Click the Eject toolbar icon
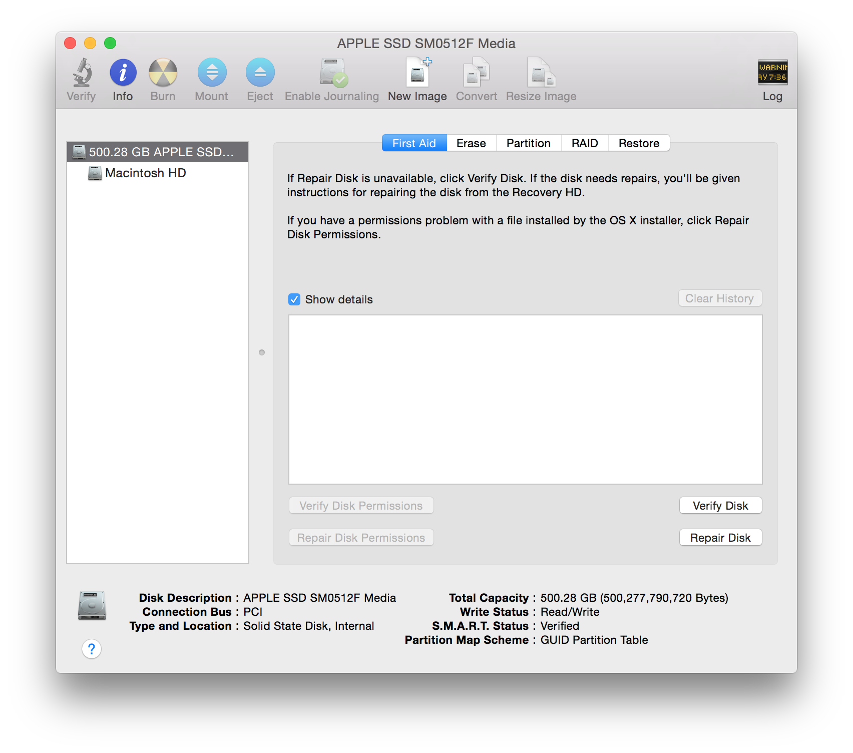853x753 pixels. pyautogui.click(x=260, y=73)
